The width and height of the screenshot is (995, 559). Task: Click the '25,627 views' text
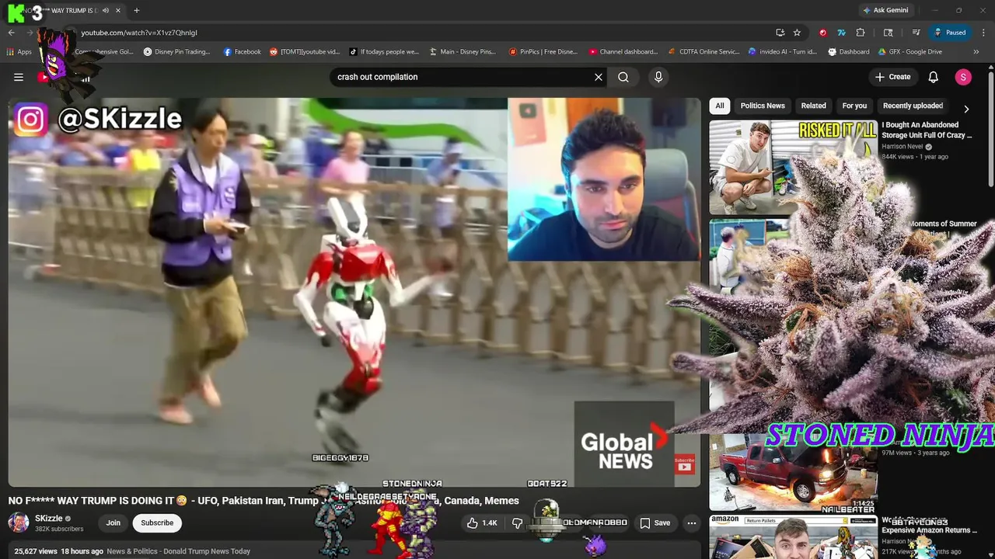pos(36,551)
